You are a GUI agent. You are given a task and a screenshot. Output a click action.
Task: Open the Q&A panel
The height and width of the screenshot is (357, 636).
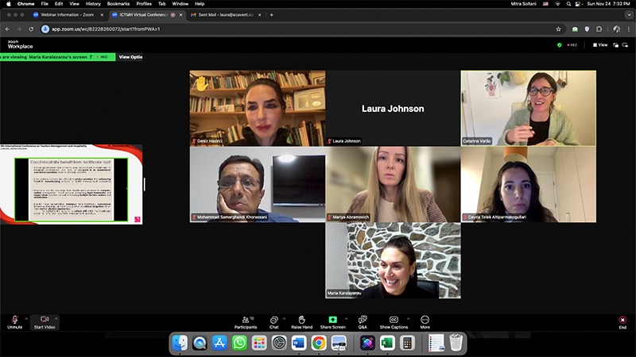363,319
